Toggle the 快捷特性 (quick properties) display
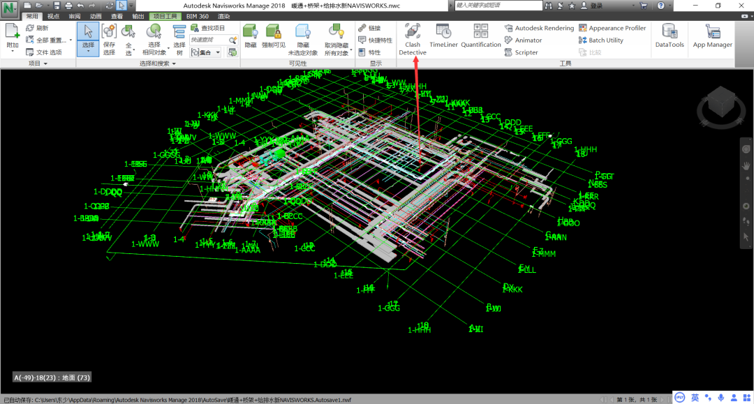The width and height of the screenshot is (754, 404). [375, 40]
